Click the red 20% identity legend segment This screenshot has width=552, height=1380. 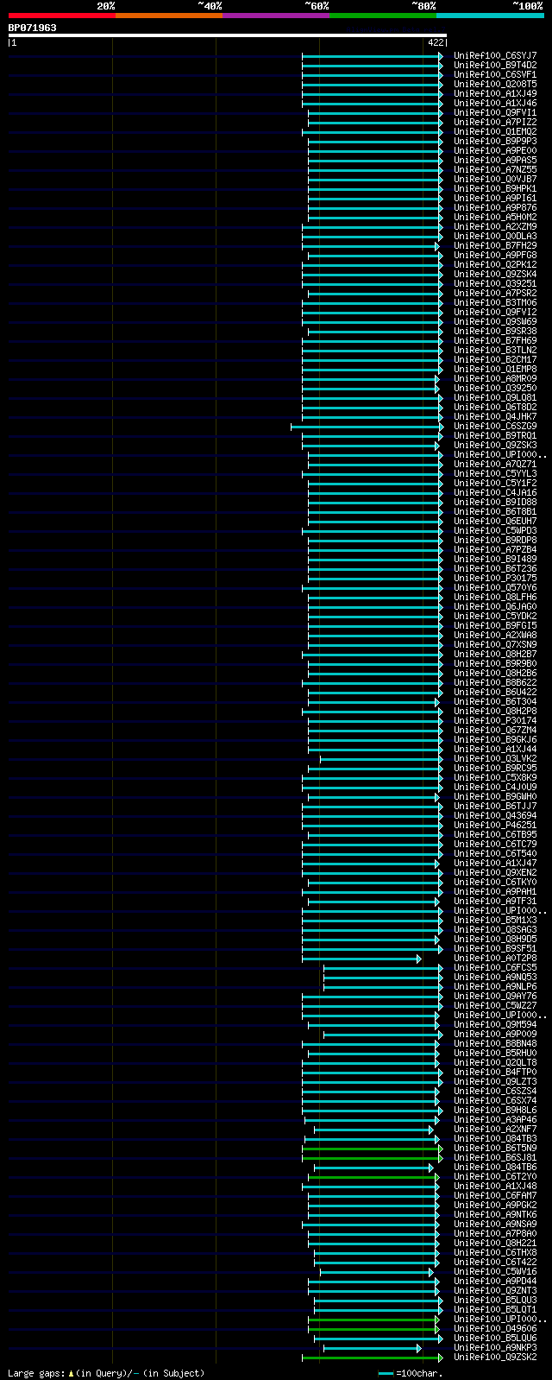[62, 16]
